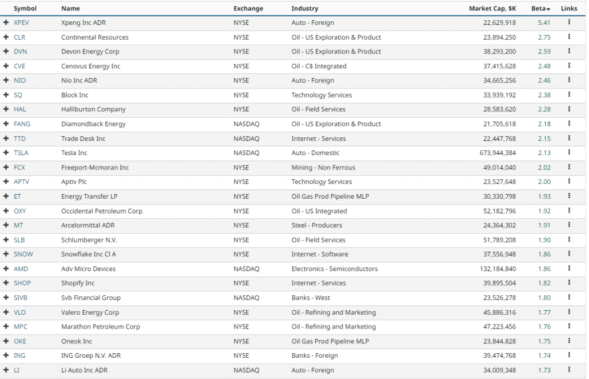The width and height of the screenshot is (589, 379).
Task: Open the Links menu for ING Groep
Action: coord(569,356)
